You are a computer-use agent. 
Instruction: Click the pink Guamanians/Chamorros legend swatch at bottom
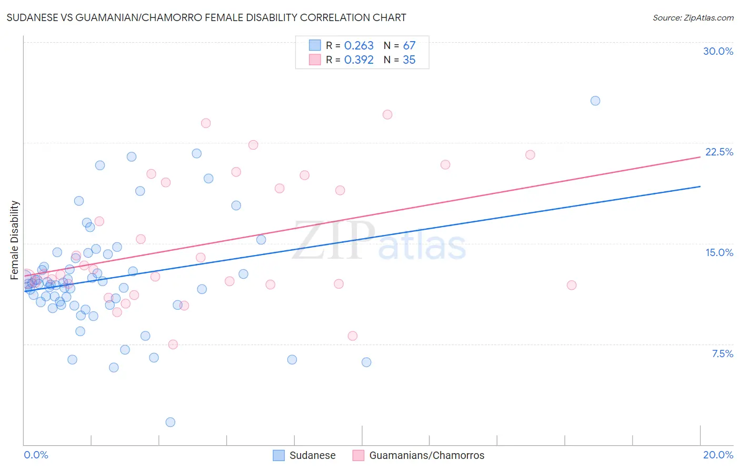click(358, 455)
